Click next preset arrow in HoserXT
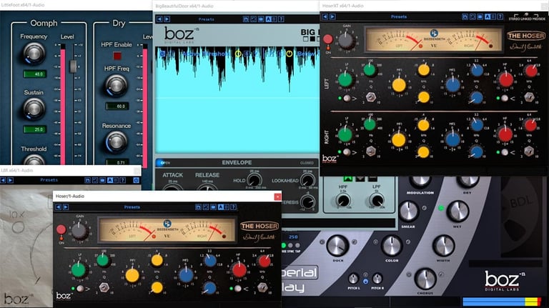Image resolution: width=549 pixels, height=308 pixels. (332, 16)
